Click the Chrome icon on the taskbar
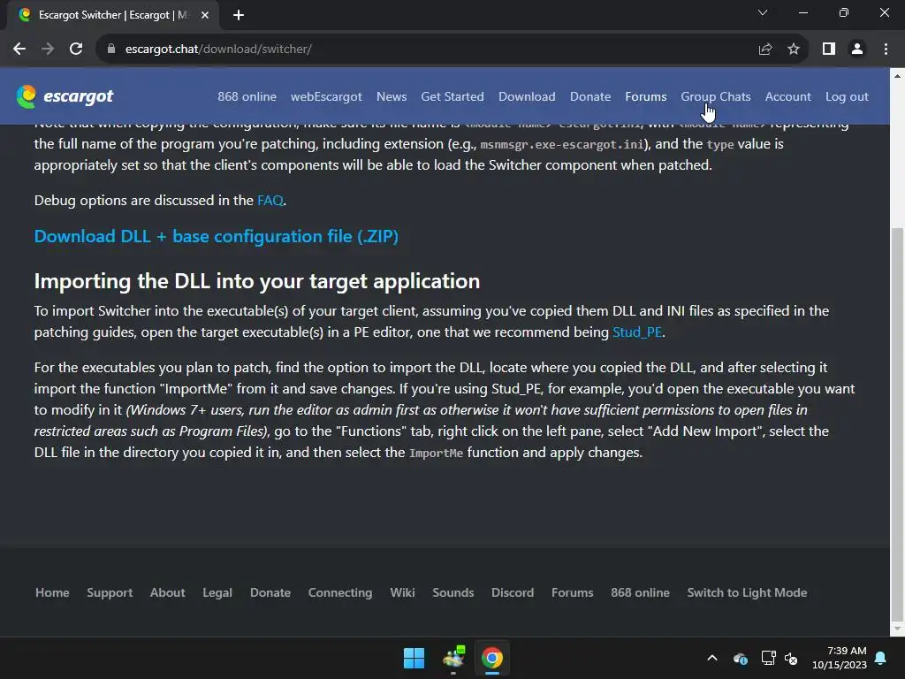This screenshot has height=679, width=905. click(492, 658)
